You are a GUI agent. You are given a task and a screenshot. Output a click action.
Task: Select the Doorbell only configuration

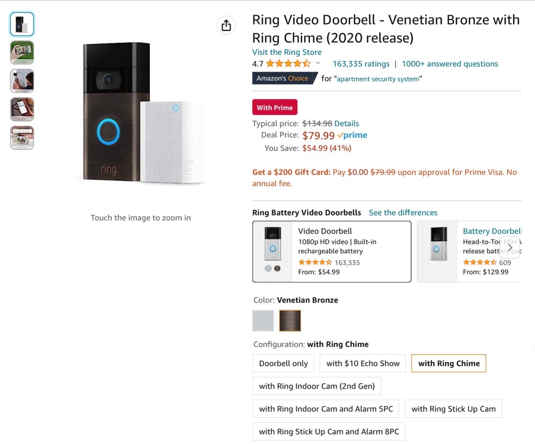[x=283, y=364]
